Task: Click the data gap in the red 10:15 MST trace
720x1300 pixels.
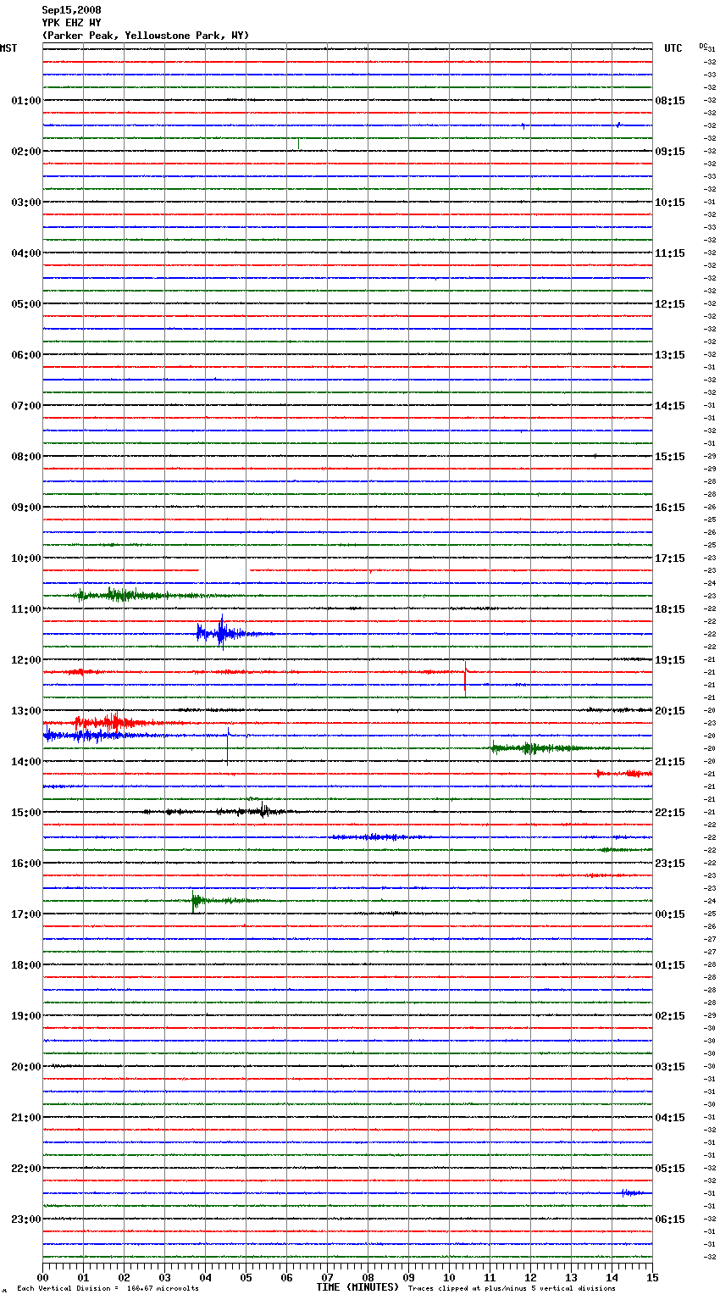Action: click(x=224, y=570)
